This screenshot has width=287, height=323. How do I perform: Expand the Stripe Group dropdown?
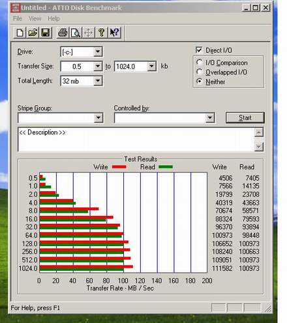coord(98,118)
